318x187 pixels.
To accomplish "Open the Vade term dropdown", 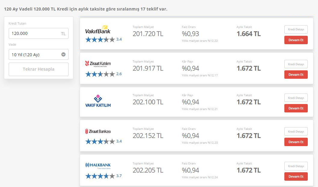I will (38, 54).
